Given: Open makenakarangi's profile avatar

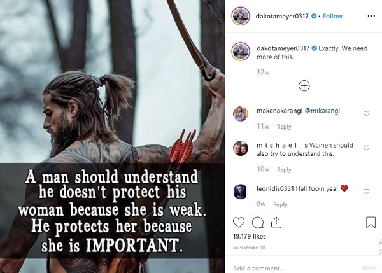Looking at the screenshot, I should pos(241,113).
